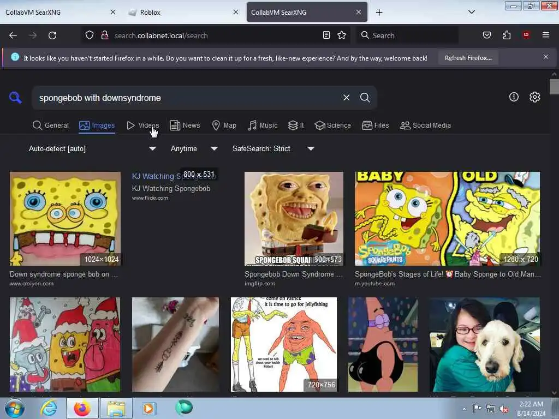This screenshot has width=559, height=419.
Task: Submit search with the magnifier button
Action: pyautogui.click(x=365, y=98)
